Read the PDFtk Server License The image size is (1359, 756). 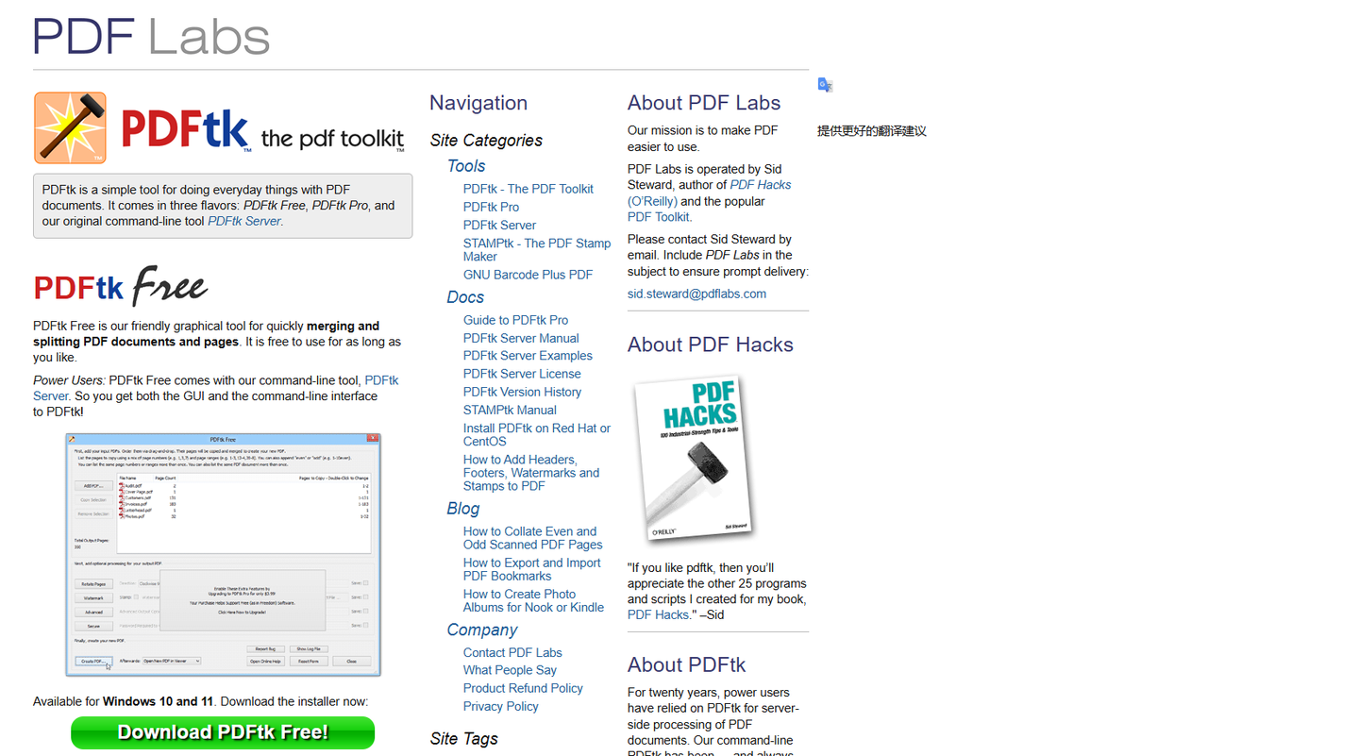522,374
